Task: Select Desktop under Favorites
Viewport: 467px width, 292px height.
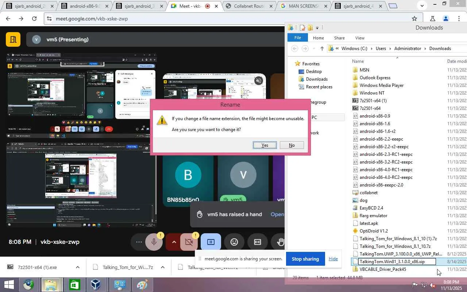Action: pyautogui.click(x=314, y=72)
